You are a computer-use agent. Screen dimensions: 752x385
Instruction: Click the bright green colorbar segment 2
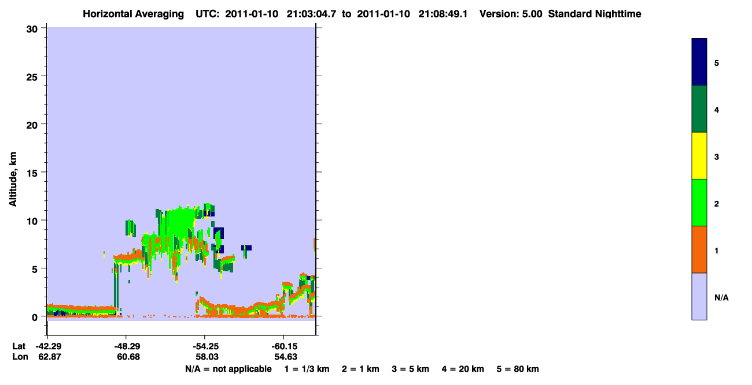699,203
